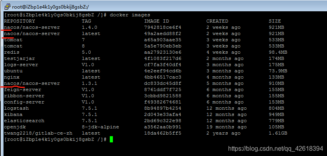327x156 pixels.
Task: Click '2 years ago' created value
Action: [223, 133]
